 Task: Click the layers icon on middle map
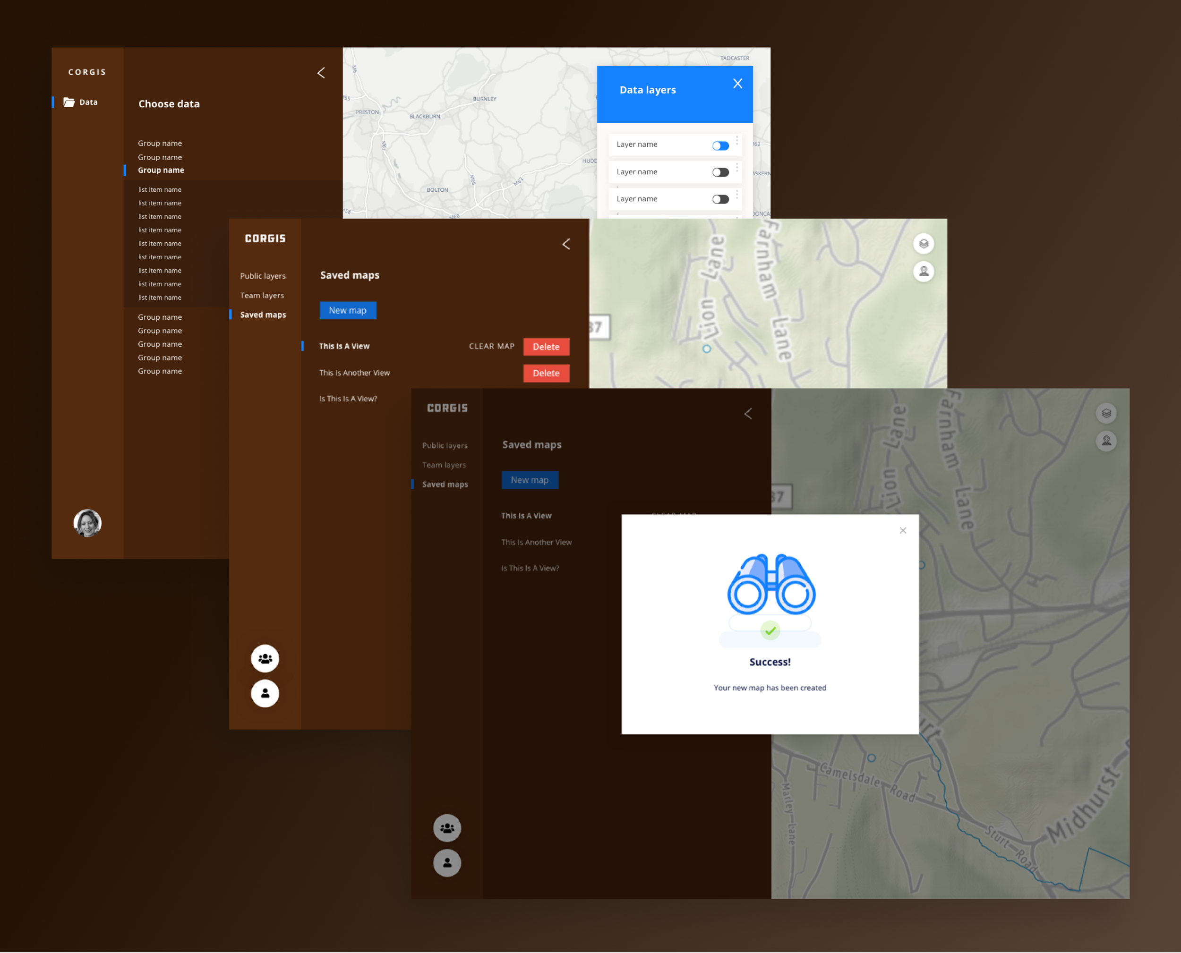(x=924, y=244)
